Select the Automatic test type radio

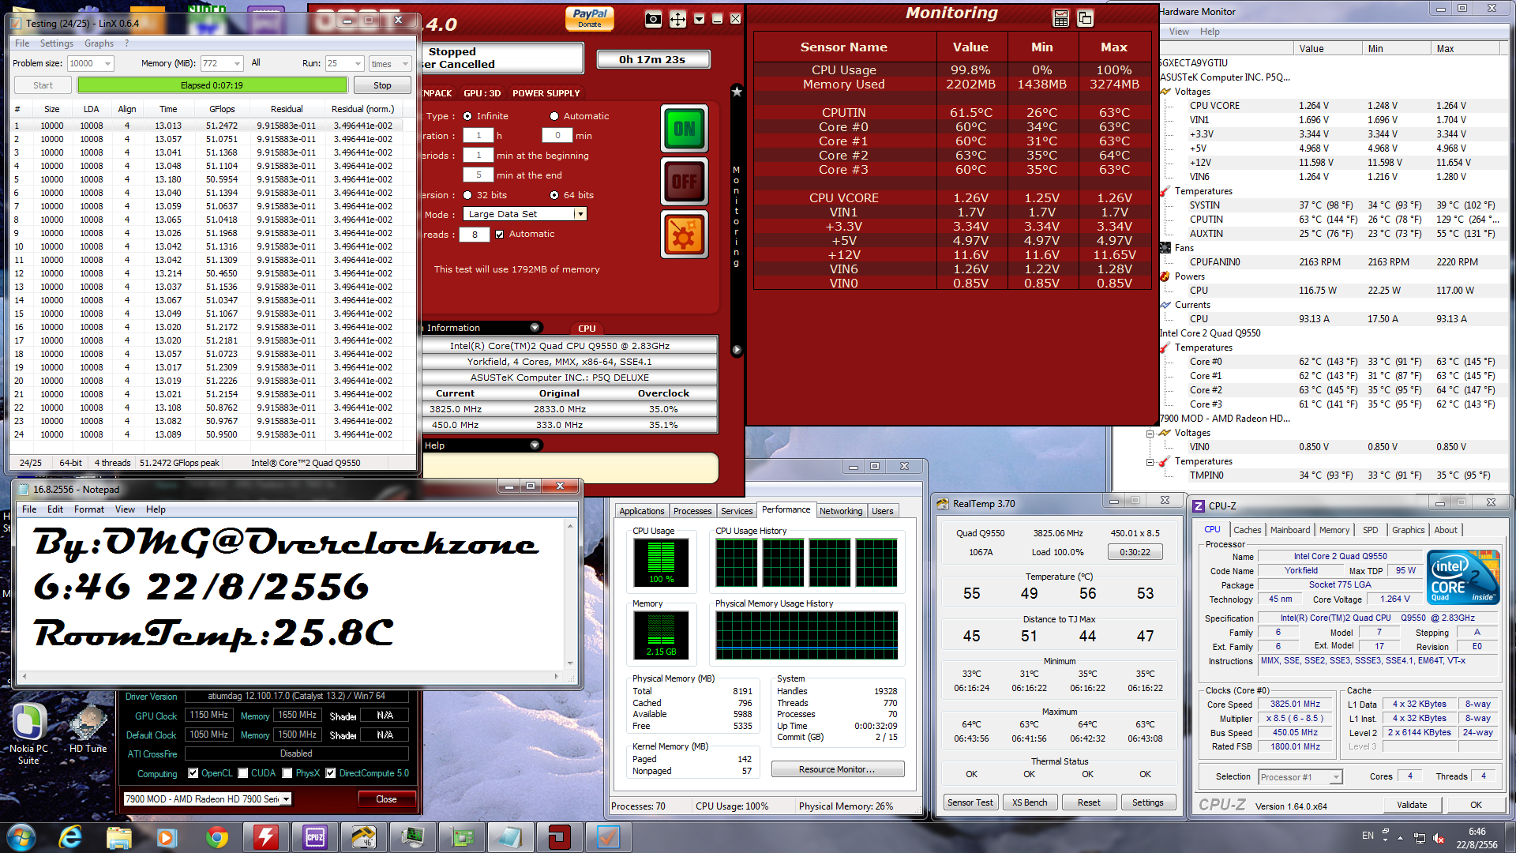tap(554, 116)
